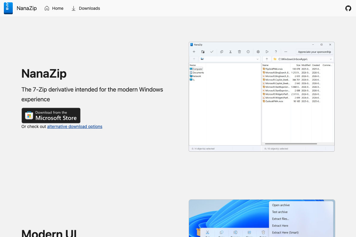The image size is (356, 237).
Task: Click the trash Delete toolbar icon
Action: tap(239, 52)
